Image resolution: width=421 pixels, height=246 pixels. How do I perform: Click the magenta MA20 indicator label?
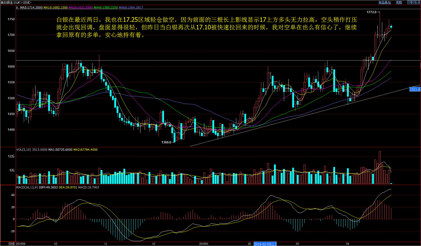coord(81,8)
